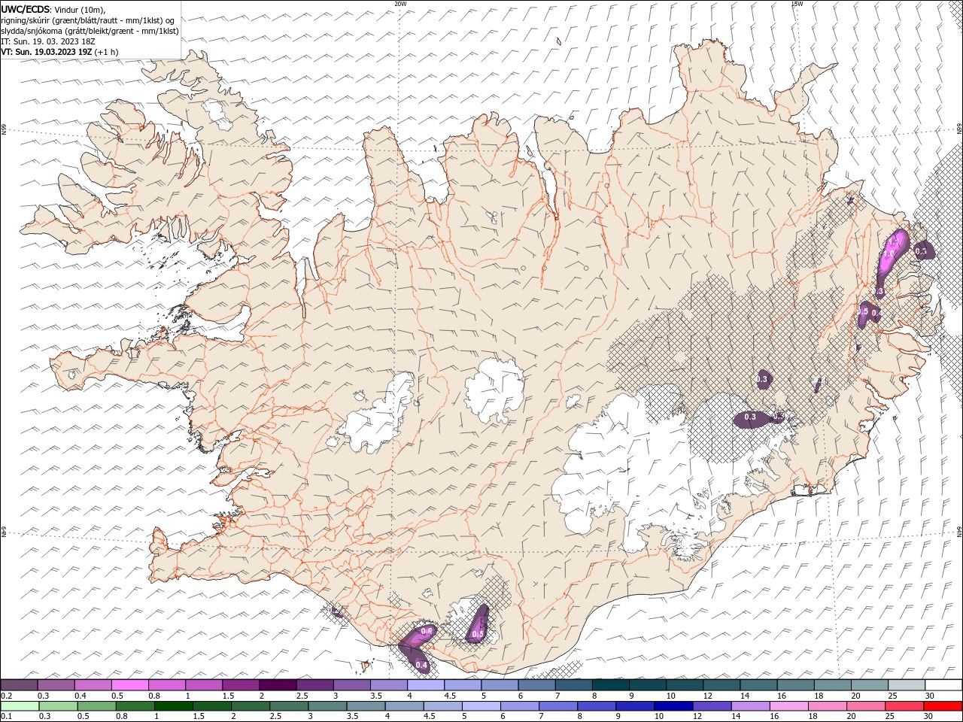Click the 'slydda/snjókoma' legend description line
This screenshot has height=722, width=963.
(90, 31)
